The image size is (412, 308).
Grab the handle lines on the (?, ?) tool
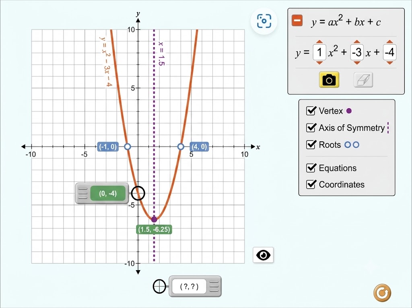214,286
